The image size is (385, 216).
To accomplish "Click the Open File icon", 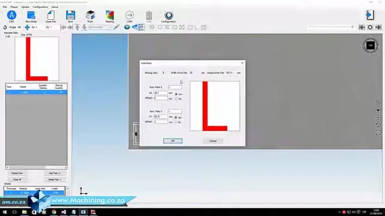I will 51,16.
